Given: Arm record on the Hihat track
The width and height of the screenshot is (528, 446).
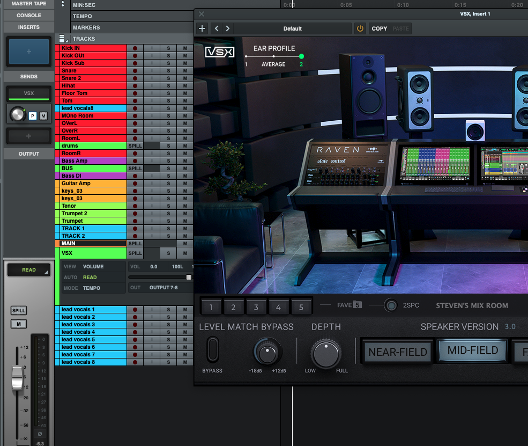Looking at the screenshot, I should 135,86.
